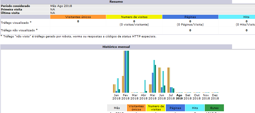
Task: Click the Resumo section header
Action: click(x=116, y=2)
